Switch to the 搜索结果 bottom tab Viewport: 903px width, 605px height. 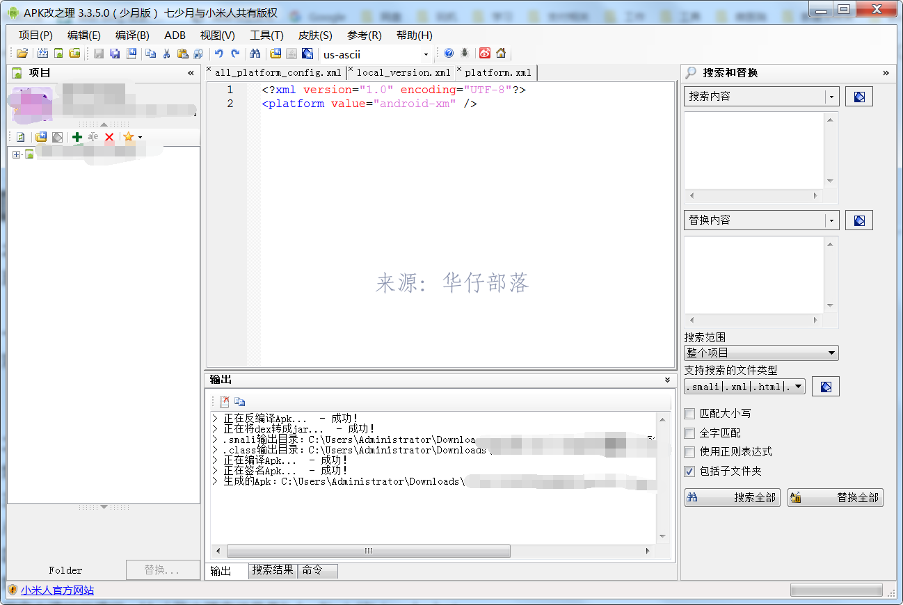click(x=273, y=570)
